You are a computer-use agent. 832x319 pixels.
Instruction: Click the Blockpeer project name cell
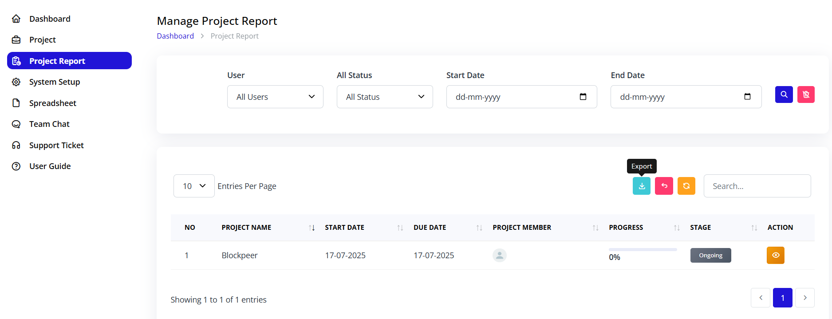[240, 256]
